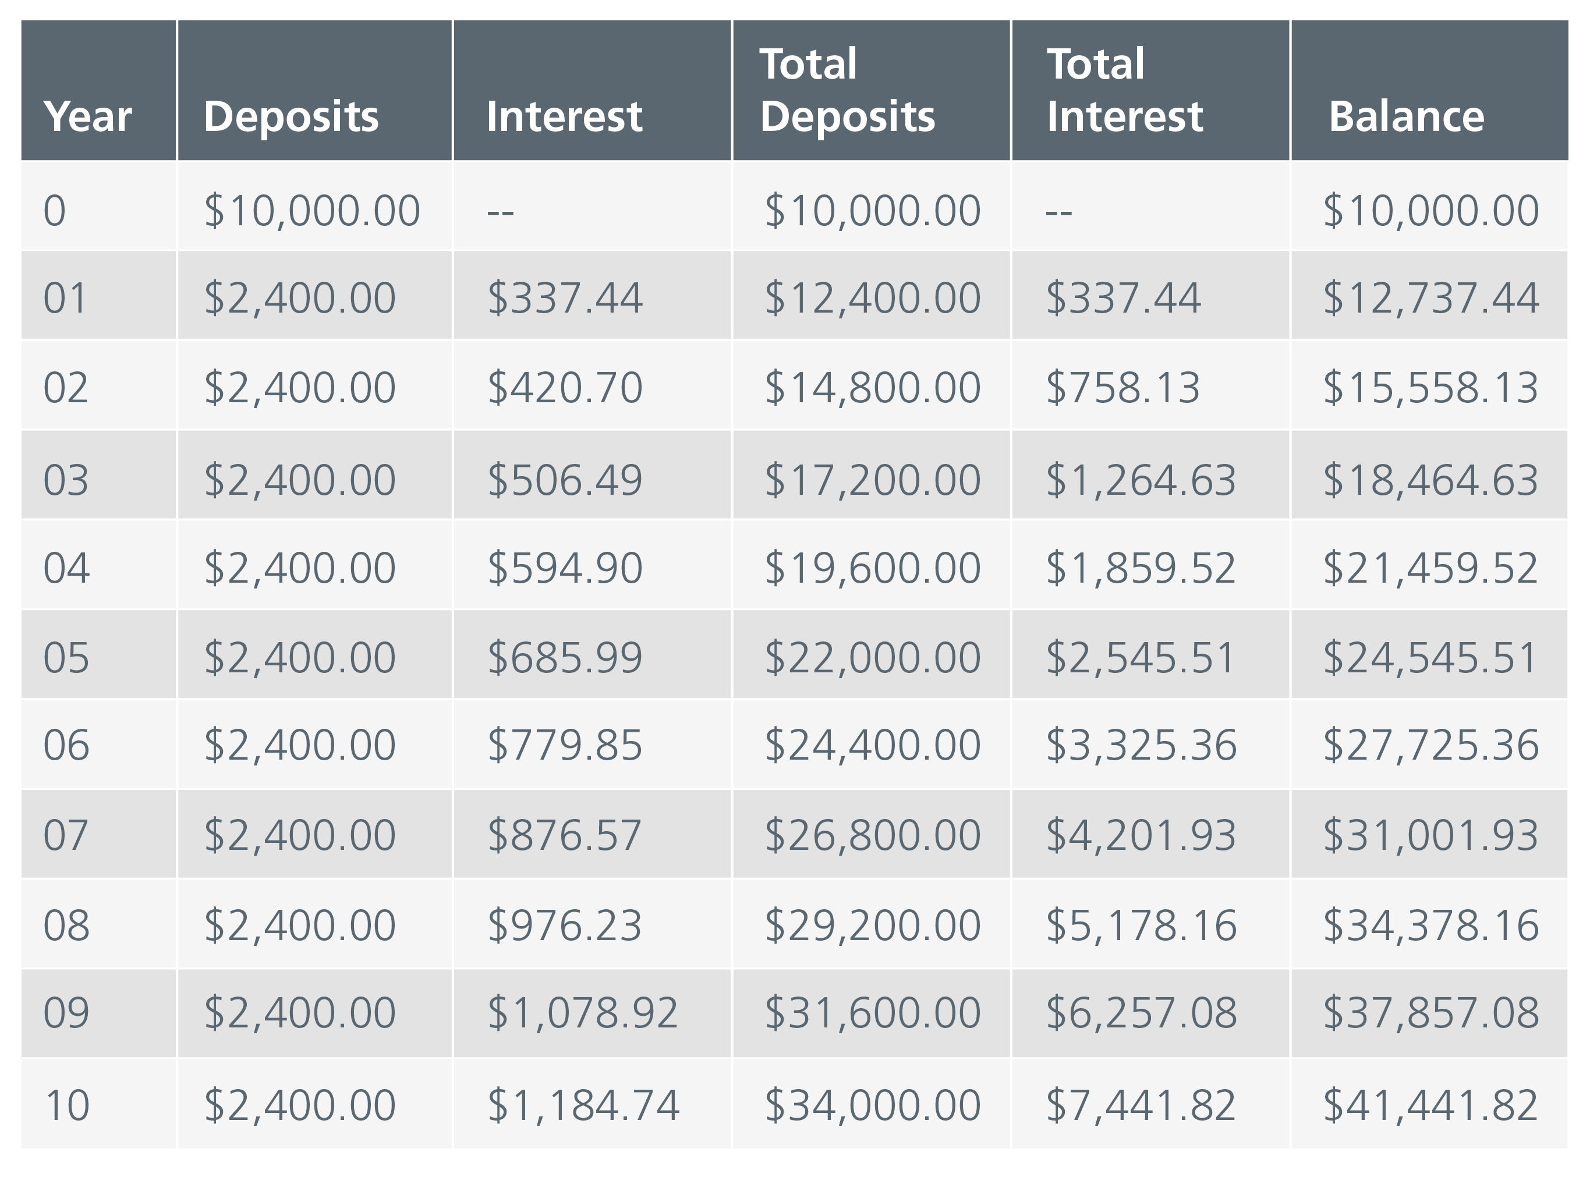Click the year 0 balance $10,000.00
Screen dimensions: 1590x1184
point(1431,211)
